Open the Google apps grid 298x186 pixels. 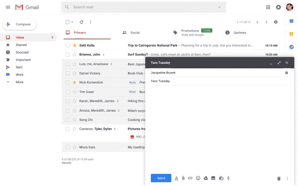[268, 7]
